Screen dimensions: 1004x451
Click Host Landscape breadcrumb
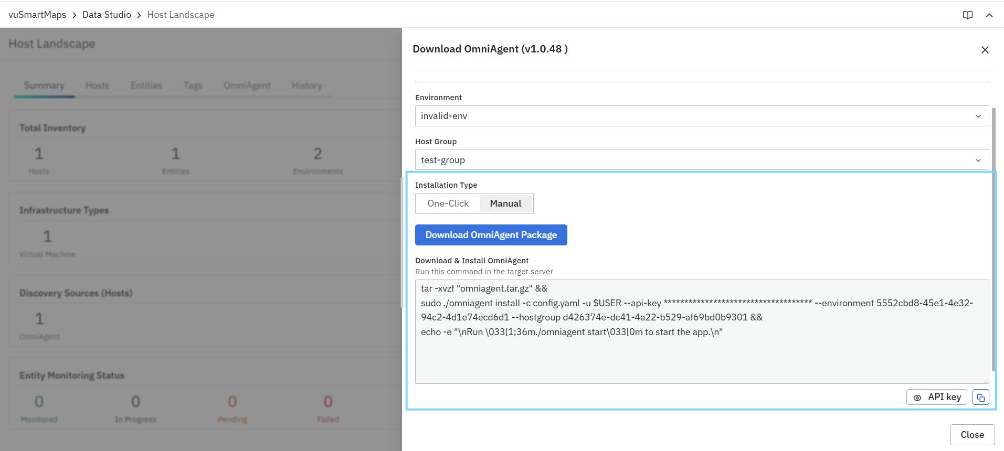pos(181,15)
